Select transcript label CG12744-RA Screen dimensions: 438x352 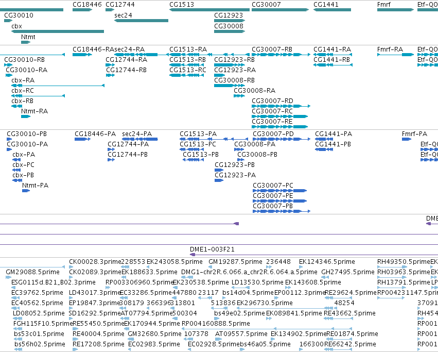click(x=126, y=60)
